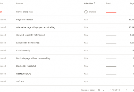Screen dimensions: 134x92
Task: Open Duplicate page without canonical tag row
Action: (x=67, y=58)
